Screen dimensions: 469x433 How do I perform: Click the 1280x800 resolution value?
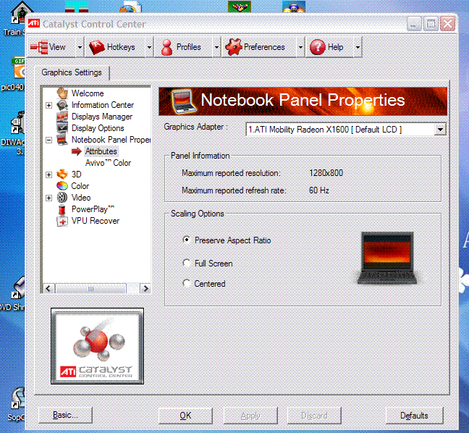(326, 173)
